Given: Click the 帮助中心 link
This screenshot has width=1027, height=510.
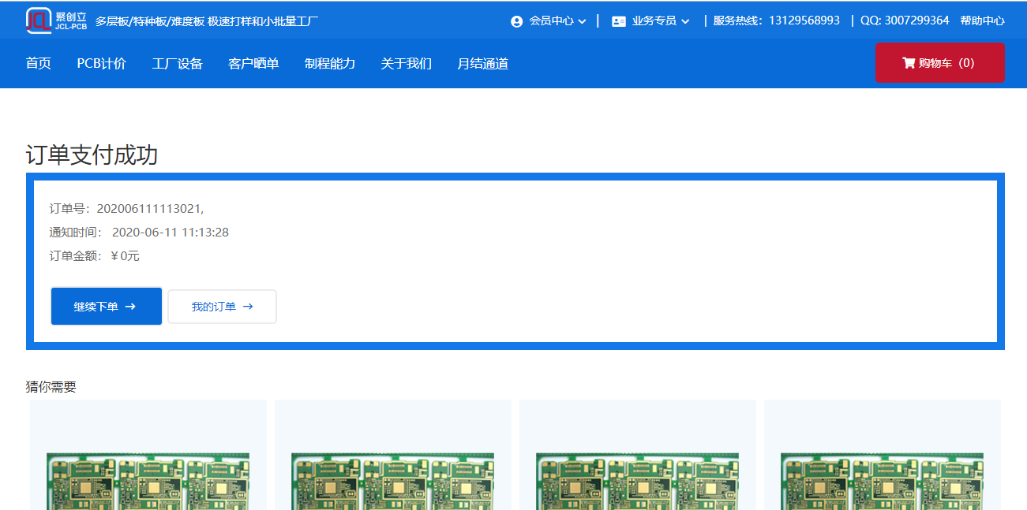Looking at the screenshot, I should tap(982, 21).
